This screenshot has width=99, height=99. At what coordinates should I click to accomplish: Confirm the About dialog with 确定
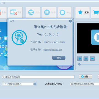coord(59,58)
